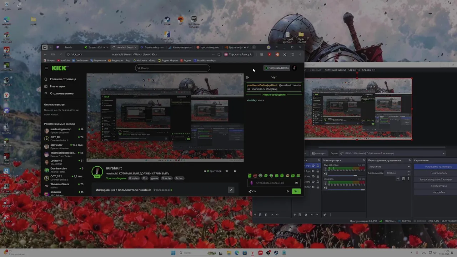Delete the OBS scene transition
The width and height of the screenshot is (457, 257).
point(403,178)
